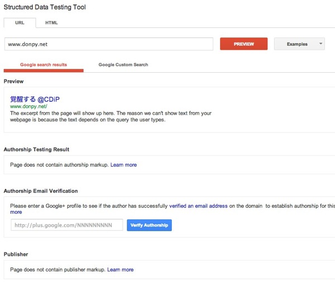The width and height of the screenshot is (335, 286).
Task: Click the Preview section heading
Action: coord(13,81)
